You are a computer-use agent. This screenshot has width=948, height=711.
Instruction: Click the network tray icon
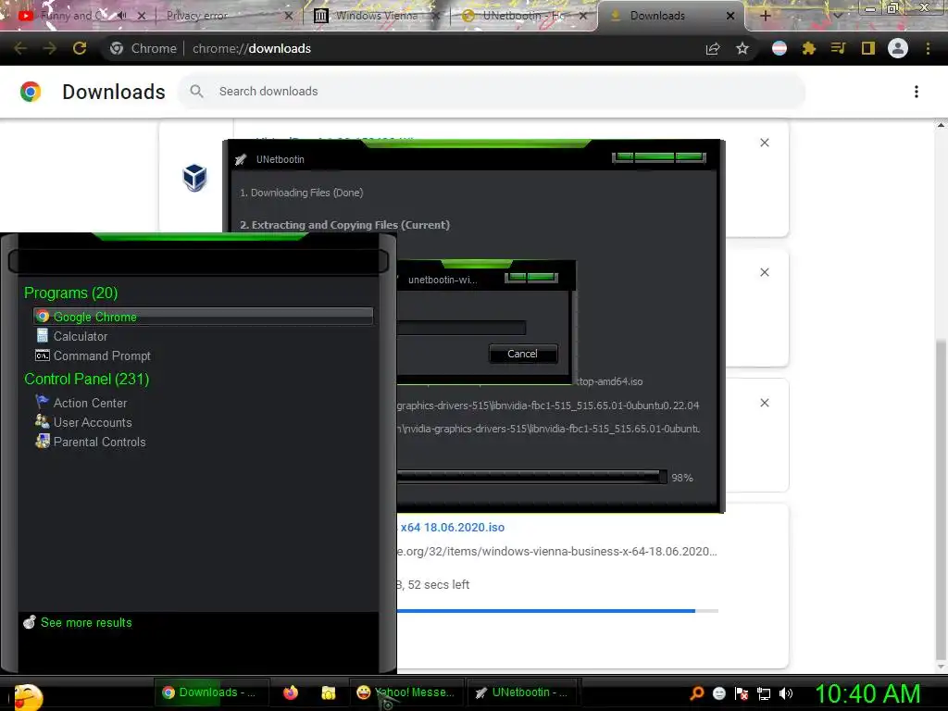(764, 693)
